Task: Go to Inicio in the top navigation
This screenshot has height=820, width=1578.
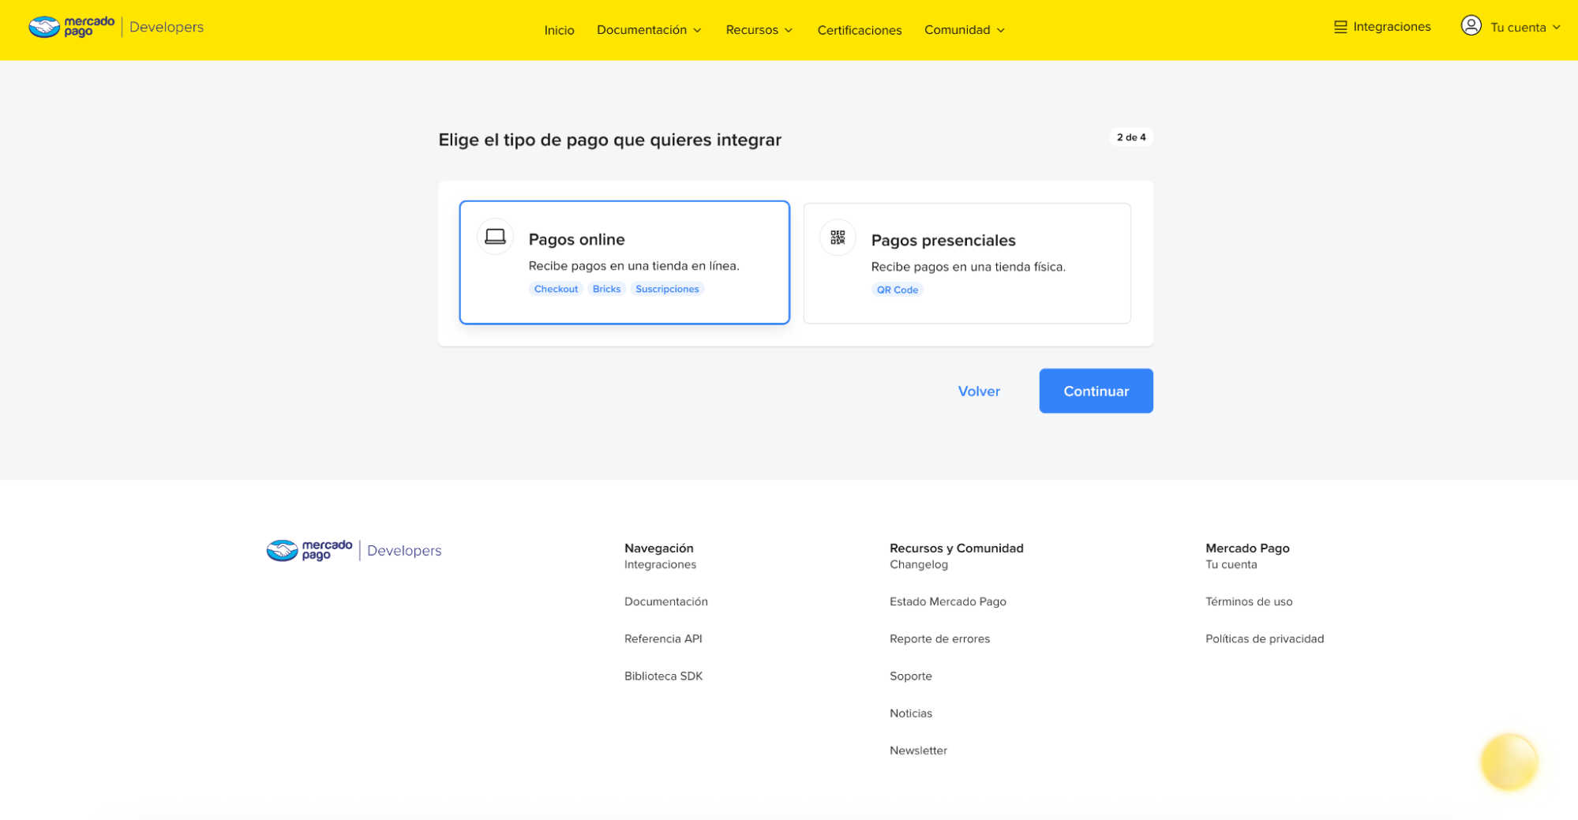Action: tap(559, 30)
